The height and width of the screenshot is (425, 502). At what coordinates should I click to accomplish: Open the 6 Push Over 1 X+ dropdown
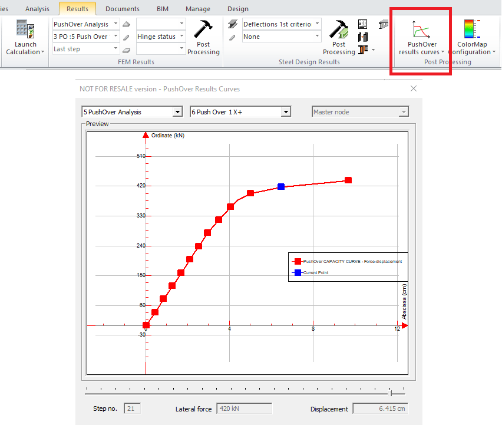[286, 112]
